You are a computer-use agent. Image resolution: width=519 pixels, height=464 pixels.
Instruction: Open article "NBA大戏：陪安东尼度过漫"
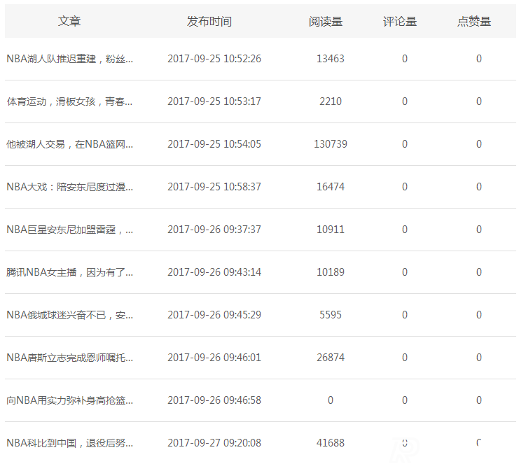[69, 188]
